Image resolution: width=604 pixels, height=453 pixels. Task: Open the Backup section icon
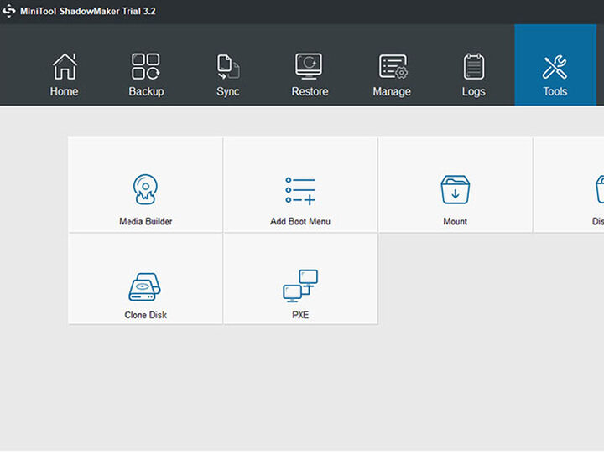(146, 66)
